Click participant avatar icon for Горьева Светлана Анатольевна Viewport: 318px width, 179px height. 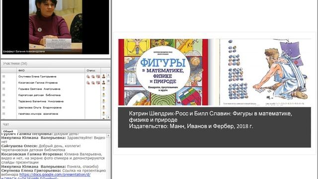coord(104,89)
